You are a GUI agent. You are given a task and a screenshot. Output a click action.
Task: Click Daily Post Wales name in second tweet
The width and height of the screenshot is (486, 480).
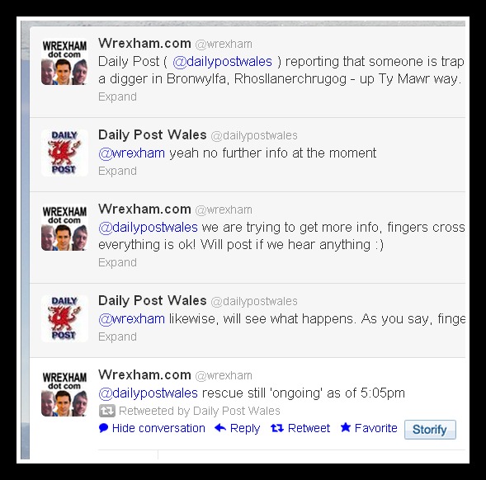tap(152, 134)
